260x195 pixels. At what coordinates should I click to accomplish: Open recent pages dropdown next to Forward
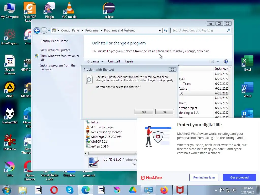click(49, 30)
